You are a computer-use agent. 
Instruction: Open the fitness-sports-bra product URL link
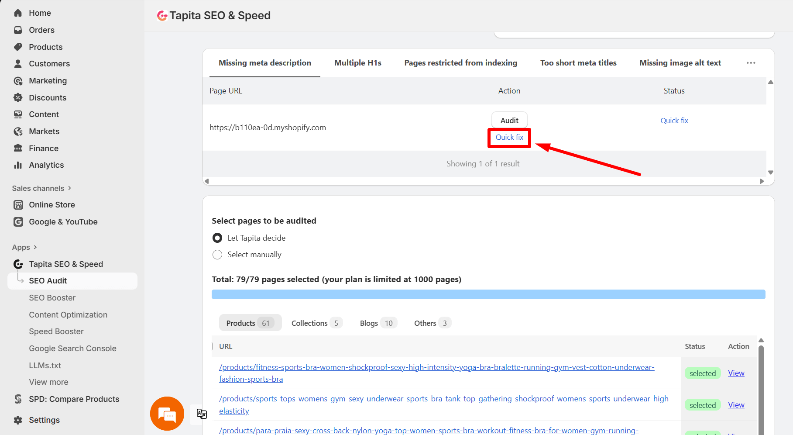pos(436,373)
